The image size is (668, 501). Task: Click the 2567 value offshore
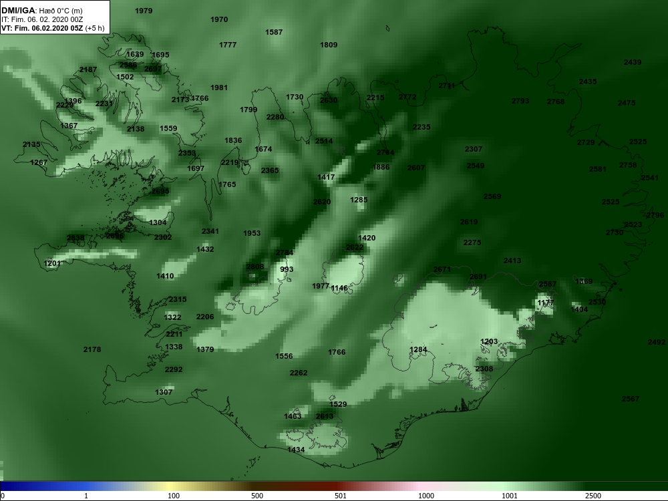tap(630, 399)
